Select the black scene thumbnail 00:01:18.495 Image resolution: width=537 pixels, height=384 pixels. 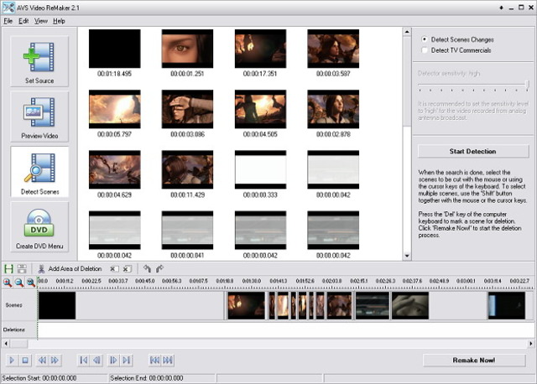pos(114,49)
